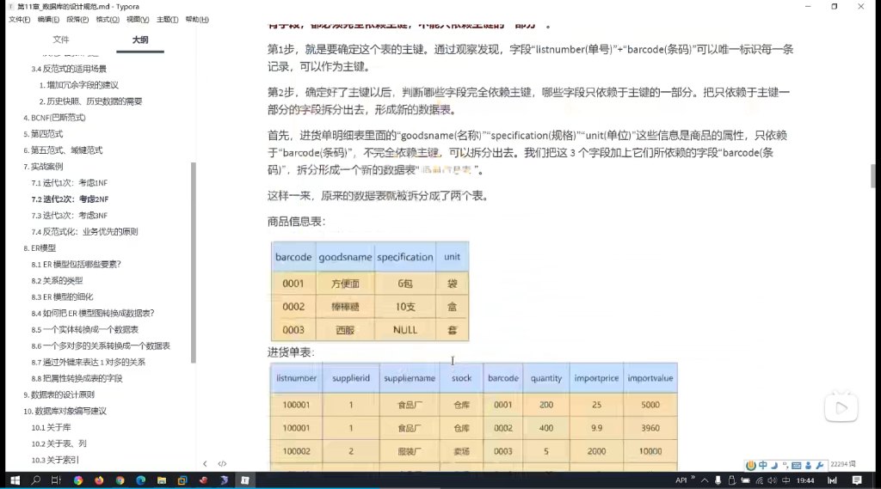Open the 格式(O) menu
This screenshot has width=881, height=489.
tap(108, 20)
